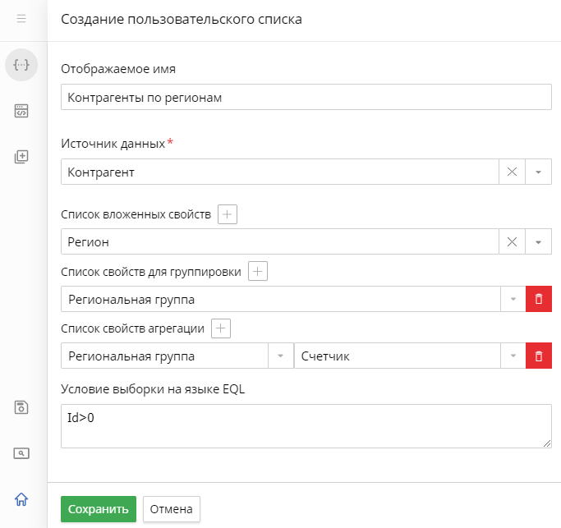Focus the EQL condition textarea
The width and height of the screenshot is (561, 528).
click(x=306, y=426)
